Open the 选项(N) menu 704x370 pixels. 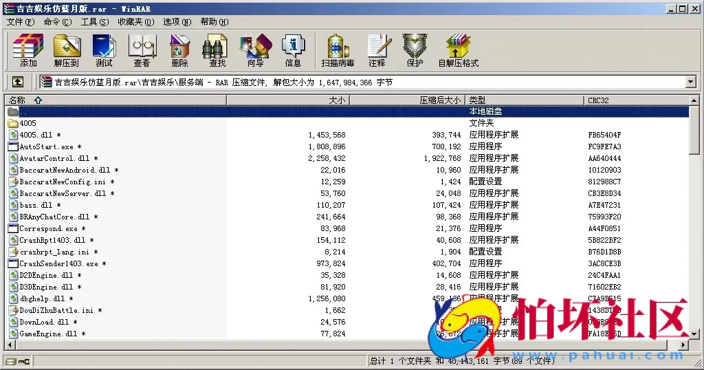tap(177, 21)
